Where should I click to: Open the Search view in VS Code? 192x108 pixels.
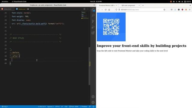[x=93, y=15]
